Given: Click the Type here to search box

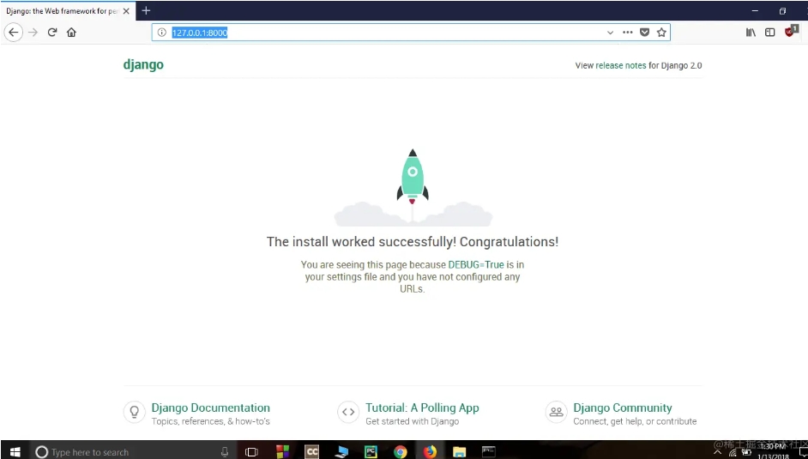Looking at the screenshot, I should click(x=134, y=452).
